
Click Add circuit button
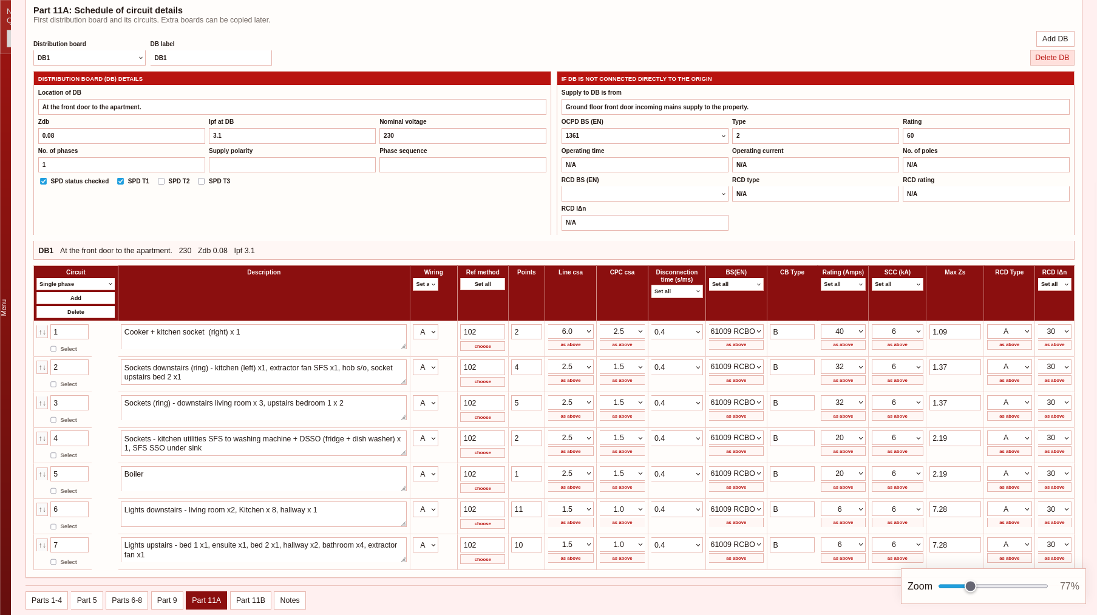coord(75,298)
